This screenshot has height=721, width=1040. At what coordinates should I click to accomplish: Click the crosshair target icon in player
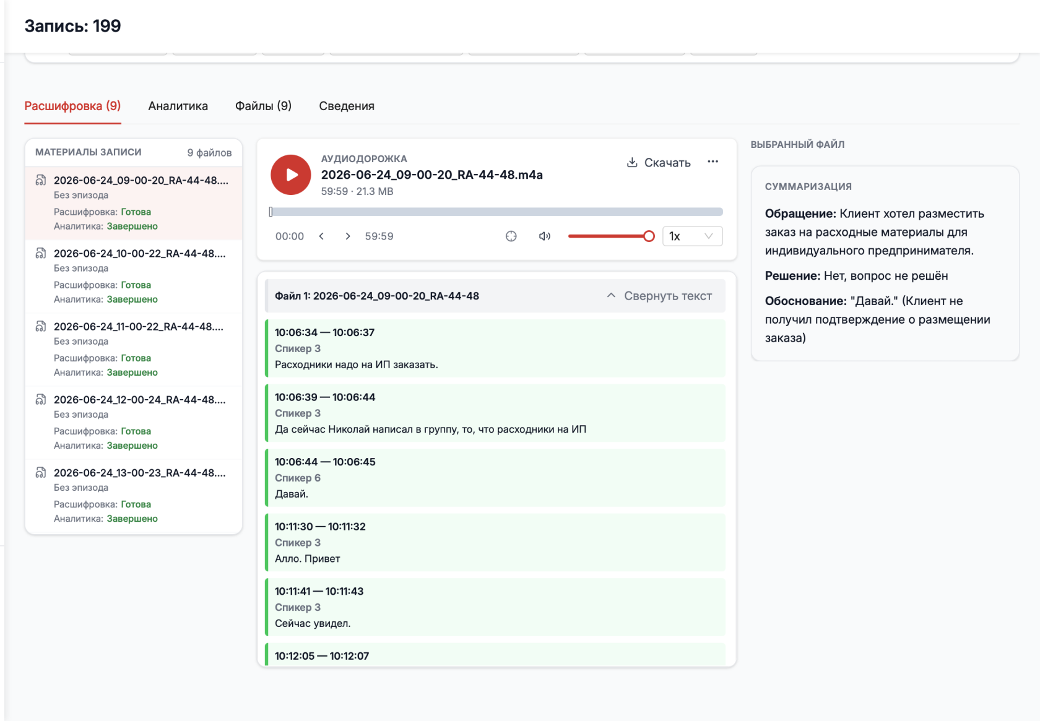tap(511, 236)
